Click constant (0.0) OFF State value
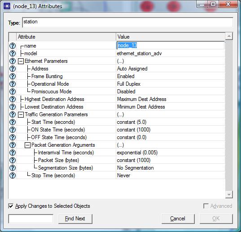 [x=132, y=137]
